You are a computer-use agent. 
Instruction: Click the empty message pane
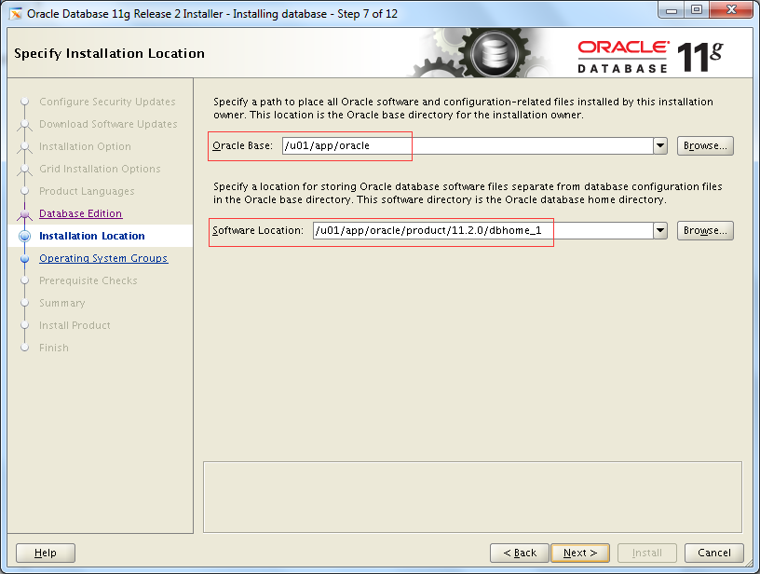click(472, 497)
